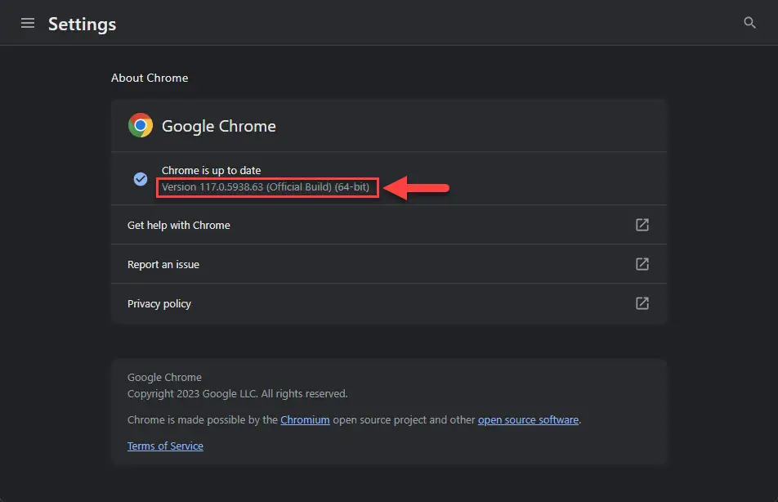
Task: Click the Chrome is up to date text
Action: click(211, 170)
